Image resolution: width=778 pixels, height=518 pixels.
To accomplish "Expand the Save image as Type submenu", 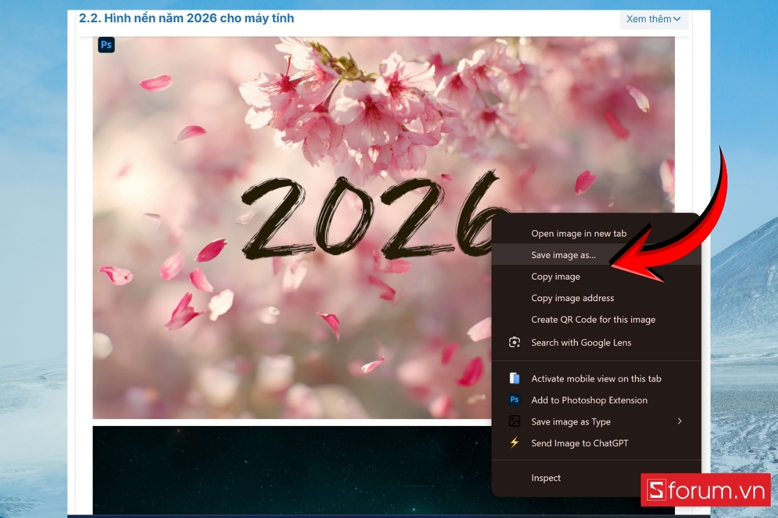I will (x=679, y=422).
